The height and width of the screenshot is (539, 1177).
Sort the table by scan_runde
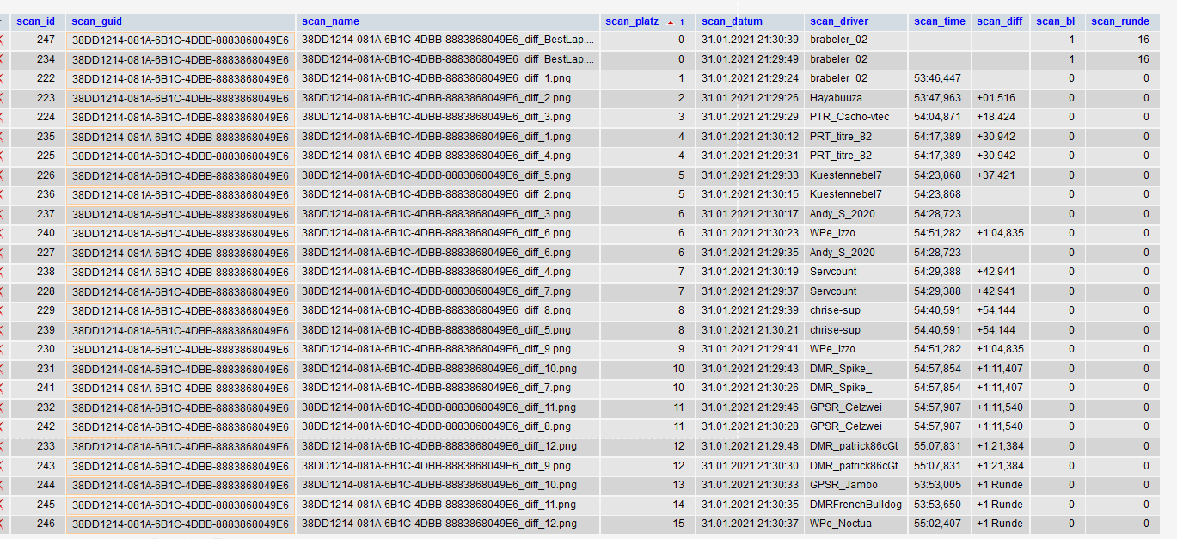(x=1119, y=21)
